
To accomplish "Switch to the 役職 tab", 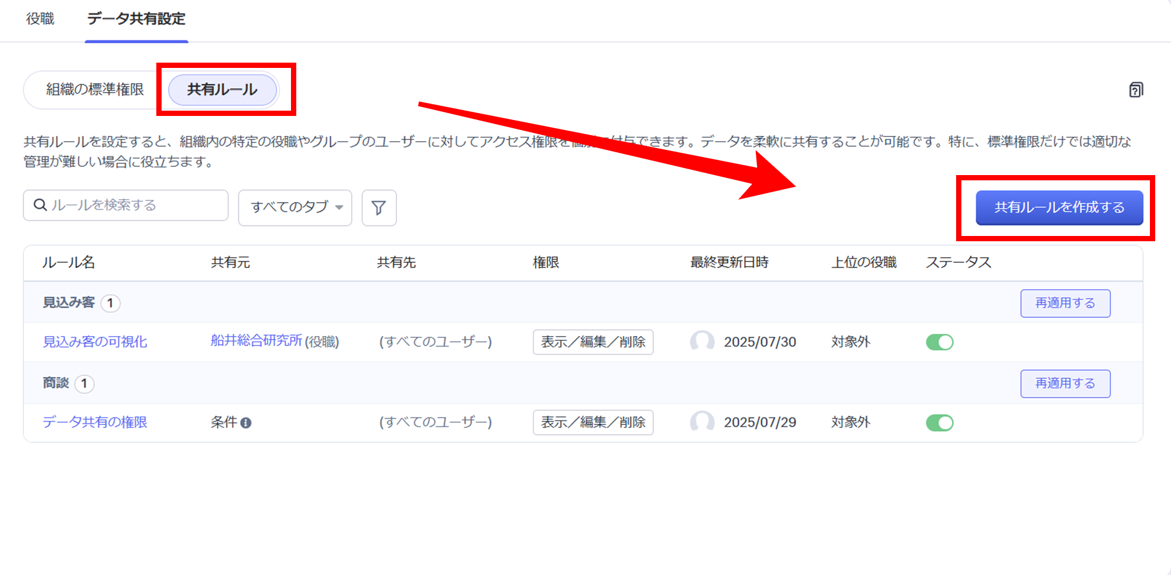I will tap(40, 19).
